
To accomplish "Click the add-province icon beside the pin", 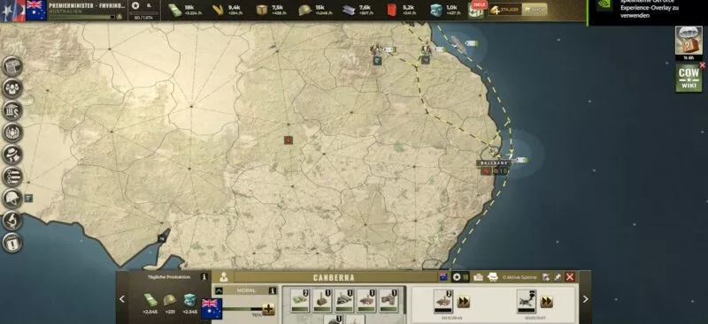I will point(546,277).
